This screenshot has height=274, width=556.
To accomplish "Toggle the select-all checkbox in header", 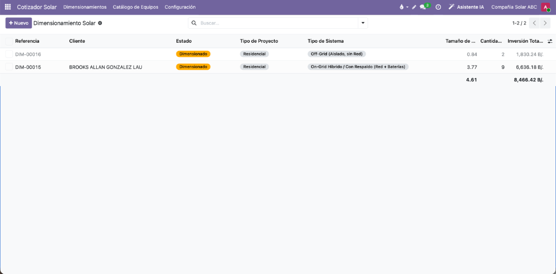I will [9, 41].
